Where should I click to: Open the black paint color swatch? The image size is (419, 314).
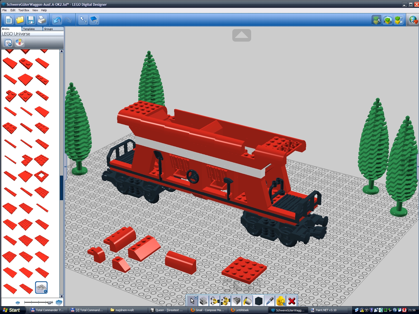258,301
